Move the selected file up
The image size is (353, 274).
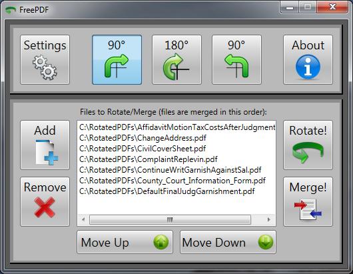125,242
